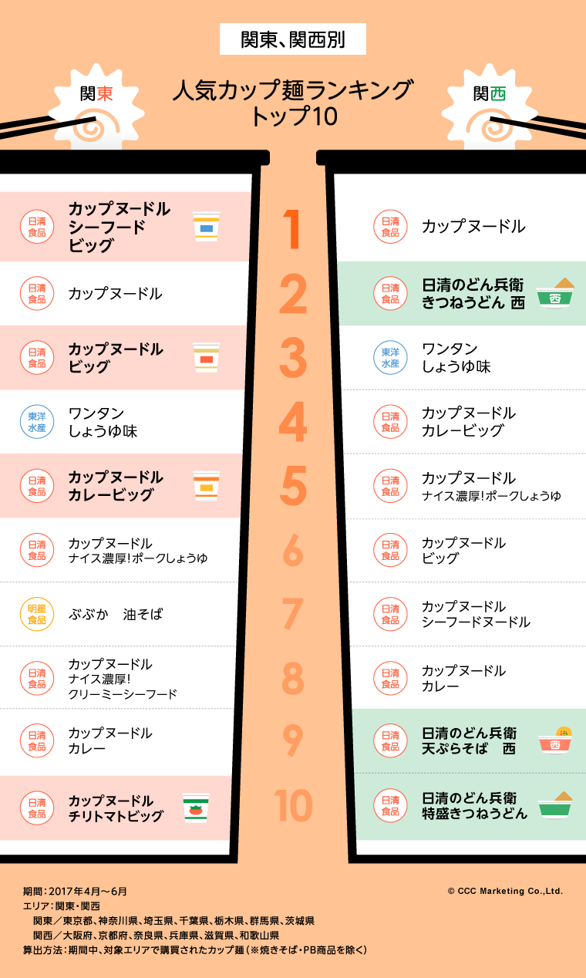Click the large rank number 10
The height and width of the screenshot is (978, 586).
point(293,806)
